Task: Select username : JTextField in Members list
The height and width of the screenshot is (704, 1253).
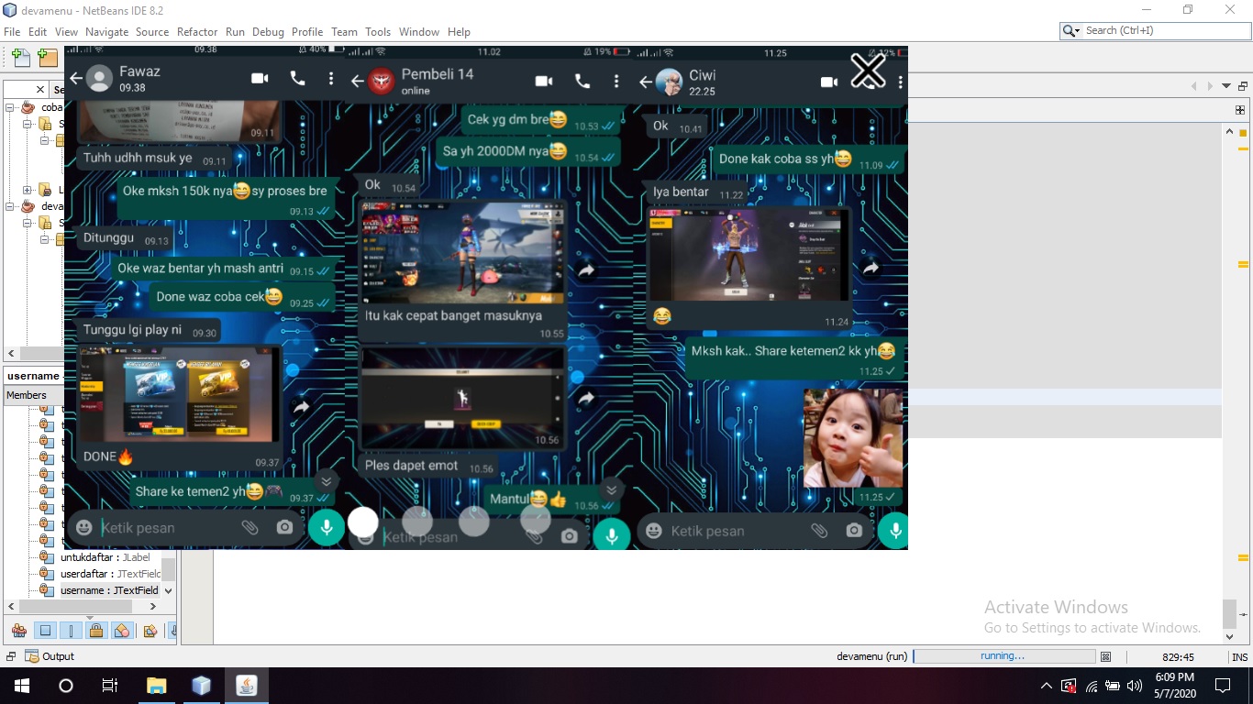Action: [x=109, y=590]
